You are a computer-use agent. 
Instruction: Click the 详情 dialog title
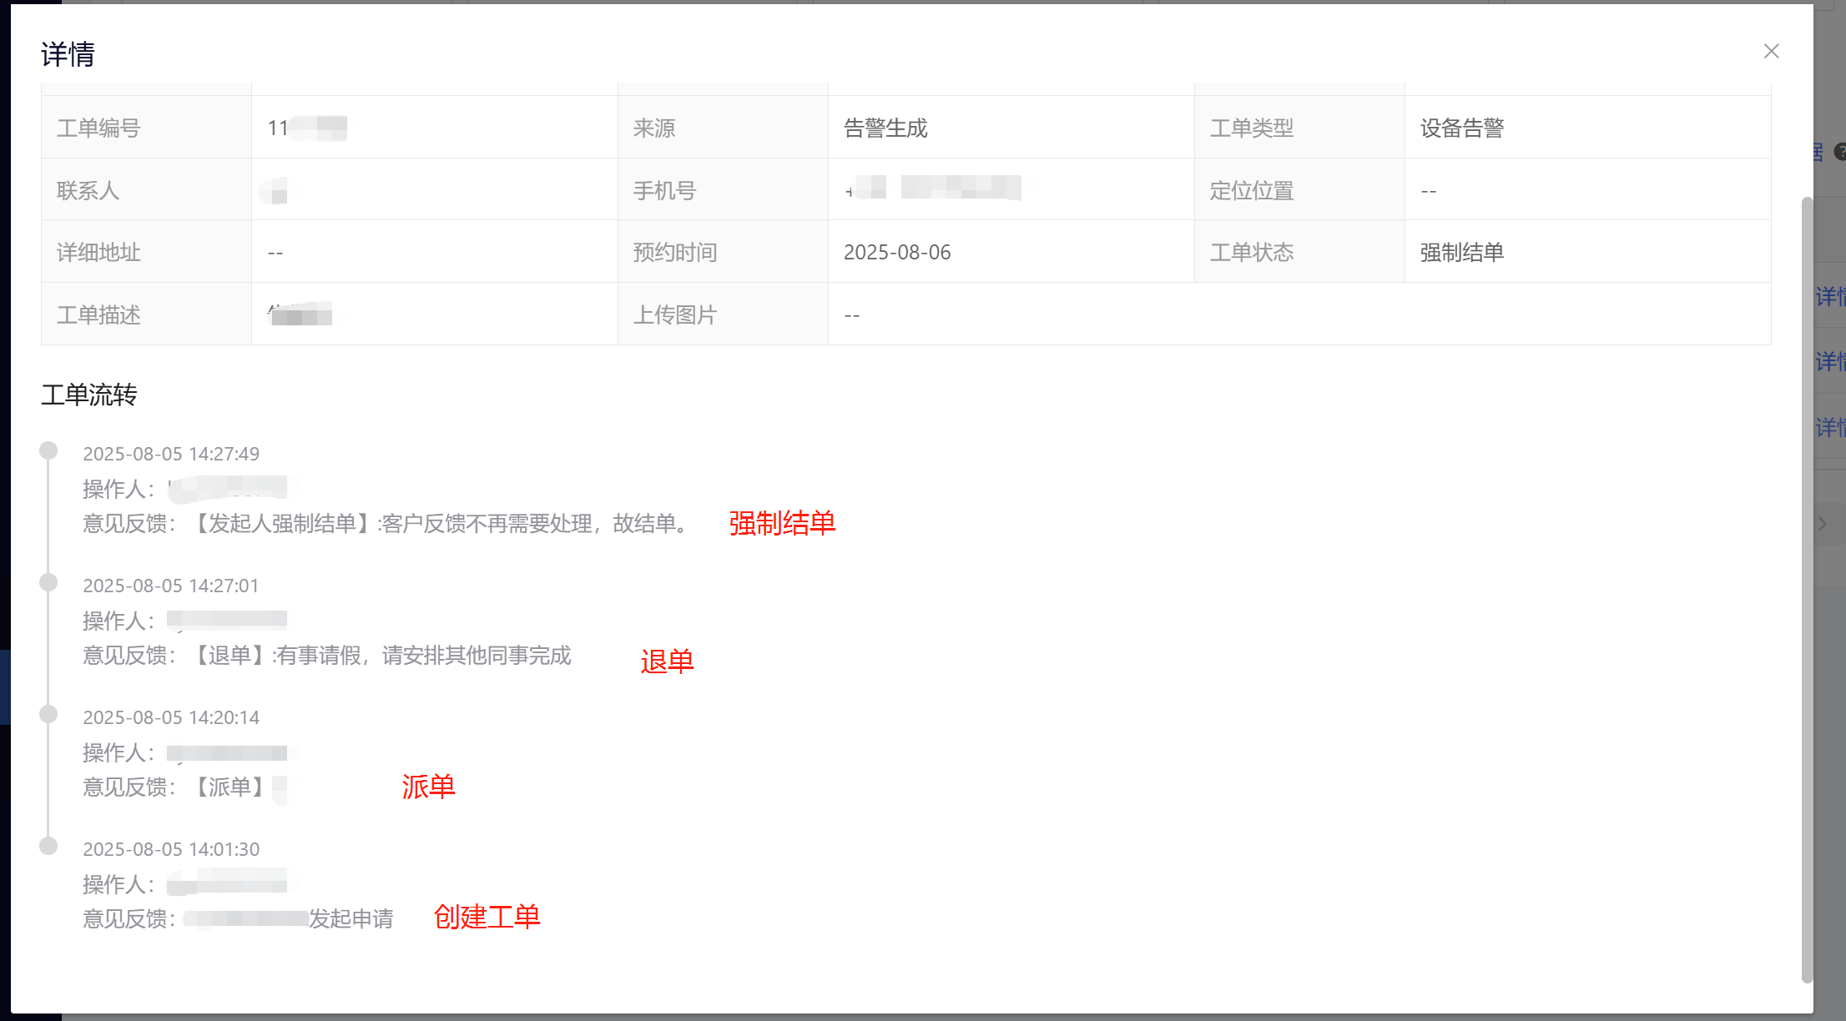coord(68,54)
